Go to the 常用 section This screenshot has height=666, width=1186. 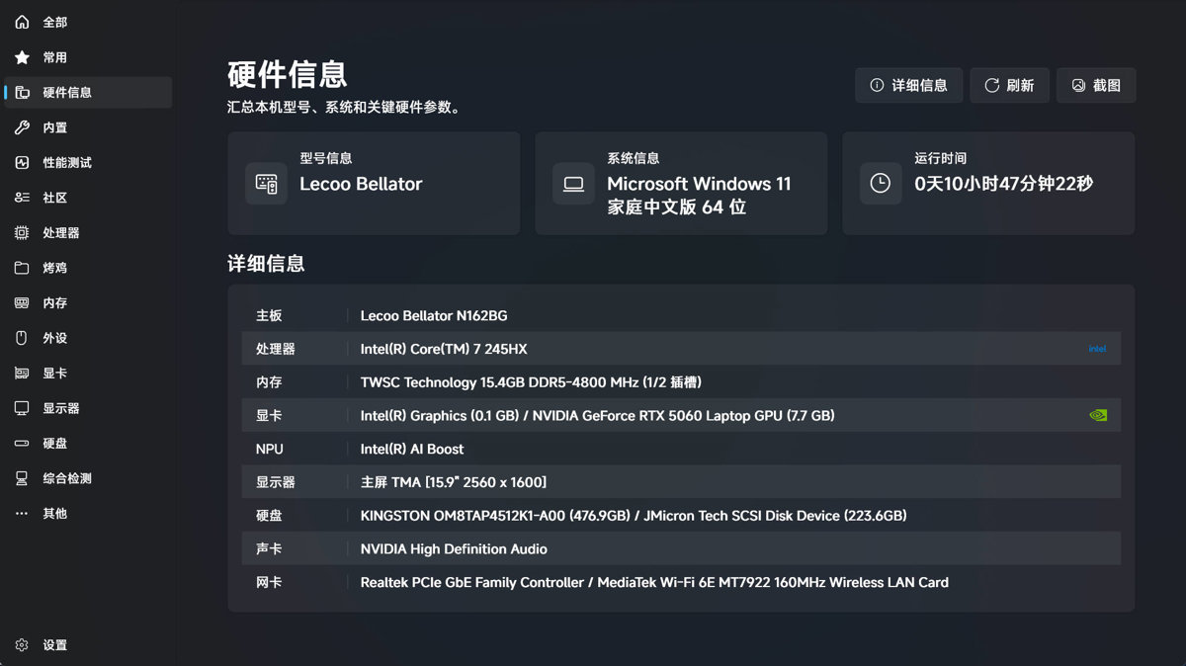[88, 57]
